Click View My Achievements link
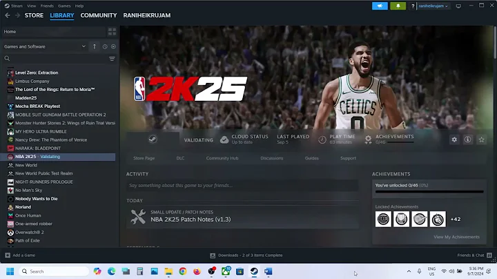The image size is (497, 279). [456, 237]
